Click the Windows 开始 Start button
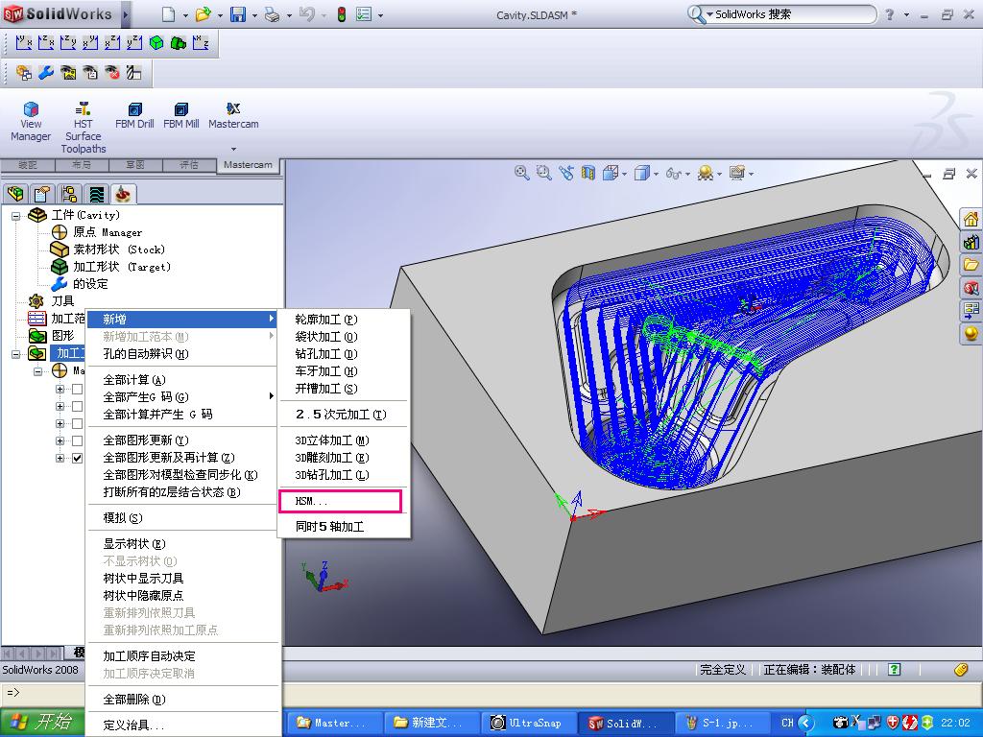The height and width of the screenshot is (737, 983). pyautogui.click(x=42, y=723)
